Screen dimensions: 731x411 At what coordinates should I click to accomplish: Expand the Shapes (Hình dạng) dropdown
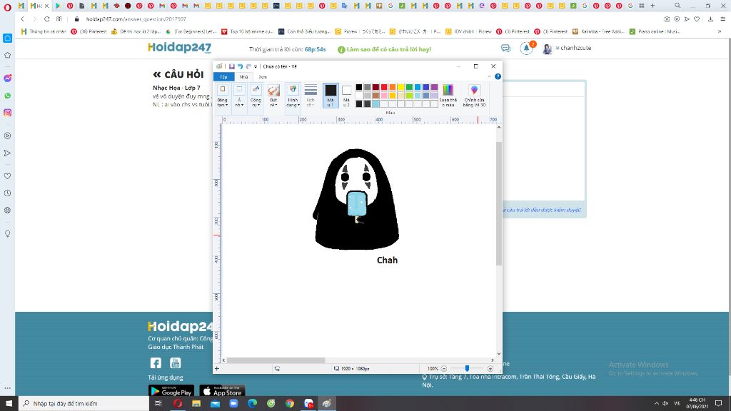coord(293,103)
